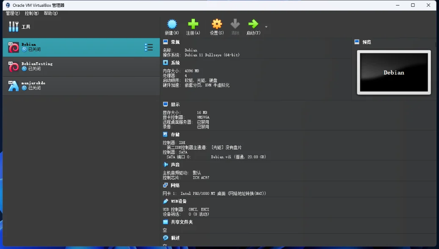Open the 控制(M) menu
The image size is (439, 249).
pos(32,13)
